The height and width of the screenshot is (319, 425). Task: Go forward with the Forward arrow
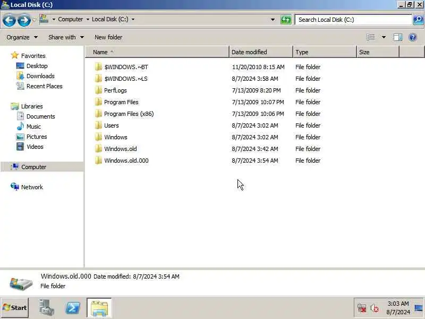click(24, 20)
